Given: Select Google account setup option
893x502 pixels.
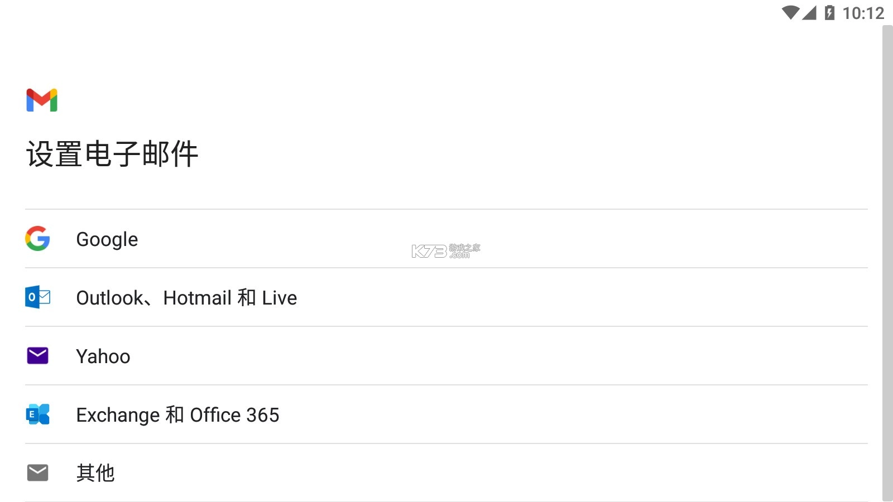Looking at the screenshot, I should tap(107, 239).
